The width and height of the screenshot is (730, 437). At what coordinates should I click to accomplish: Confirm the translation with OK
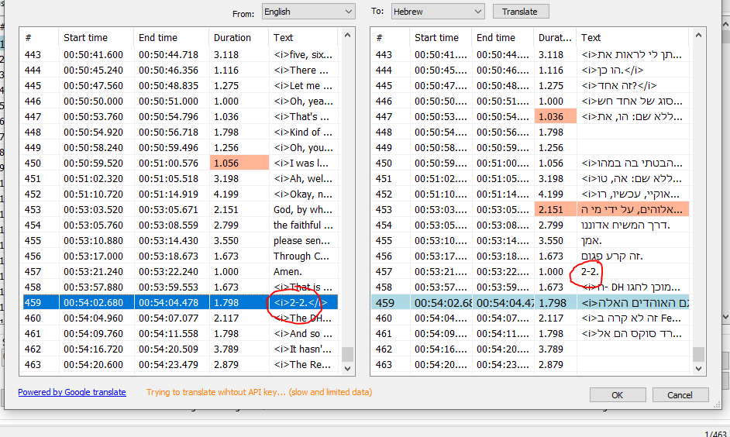click(x=618, y=394)
